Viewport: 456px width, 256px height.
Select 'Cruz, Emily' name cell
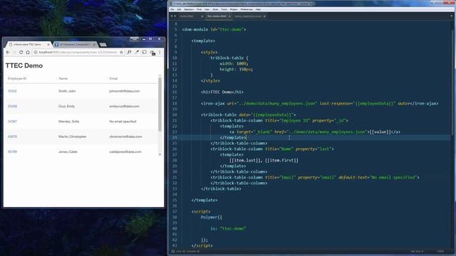(x=66, y=106)
